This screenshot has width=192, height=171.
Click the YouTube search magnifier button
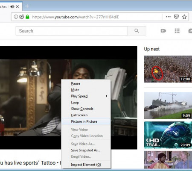tap(137, 31)
